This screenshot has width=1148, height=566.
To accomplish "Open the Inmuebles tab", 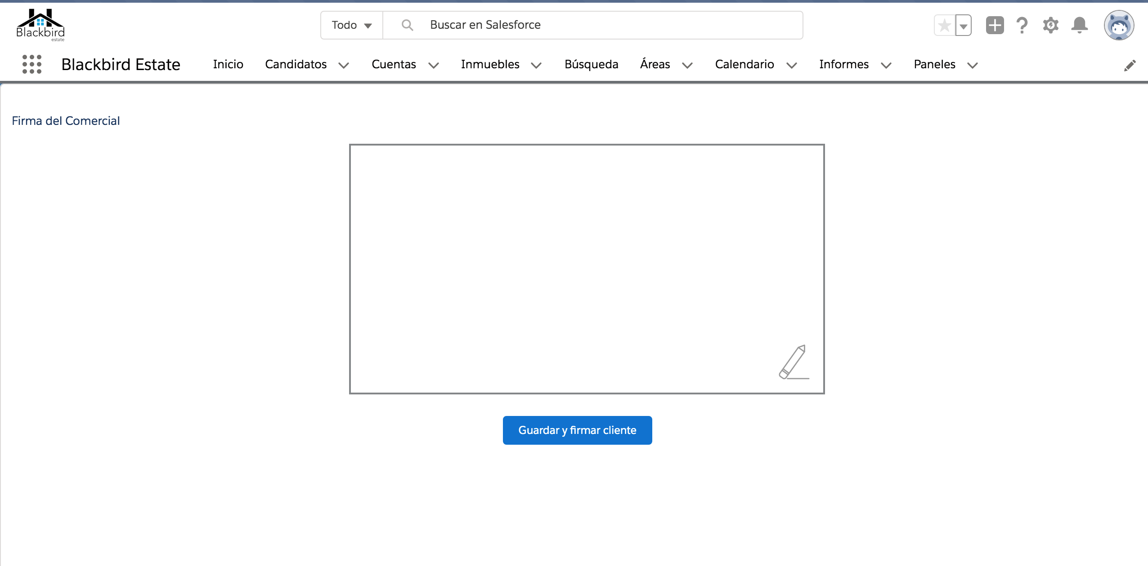I will [x=490, y=65].
